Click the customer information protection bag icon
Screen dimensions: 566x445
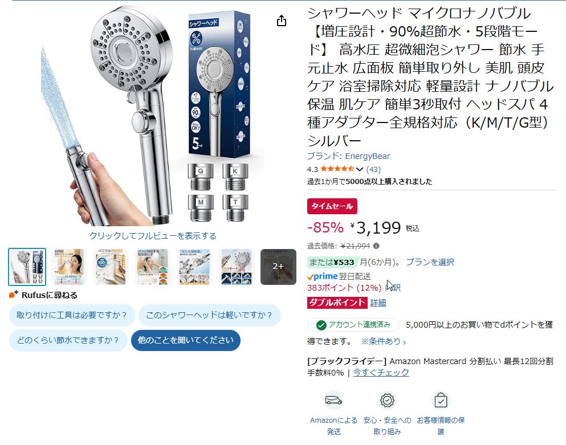click(441, 400)
